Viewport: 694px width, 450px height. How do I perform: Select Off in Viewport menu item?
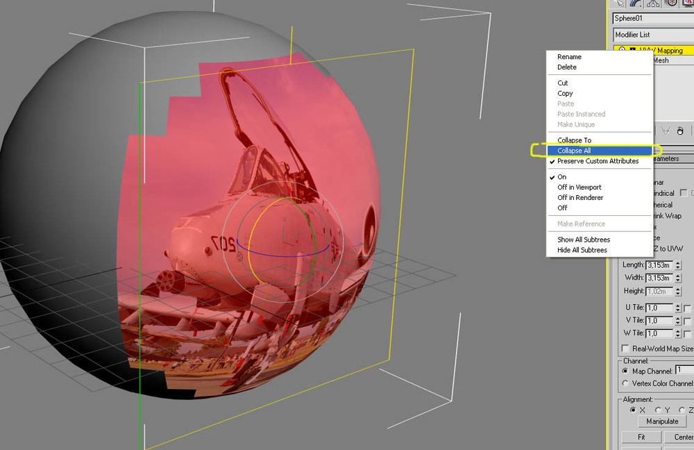pyautogui.click(x=579, y=187)
